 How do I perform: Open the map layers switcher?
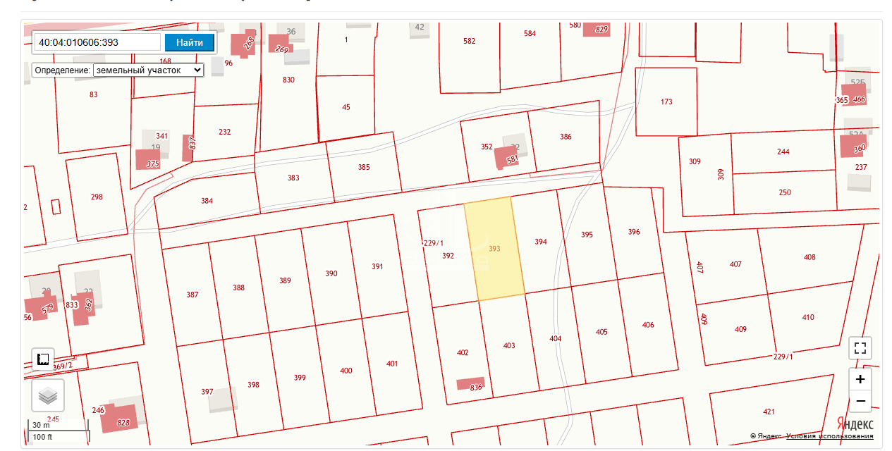(x=48, y=395)
